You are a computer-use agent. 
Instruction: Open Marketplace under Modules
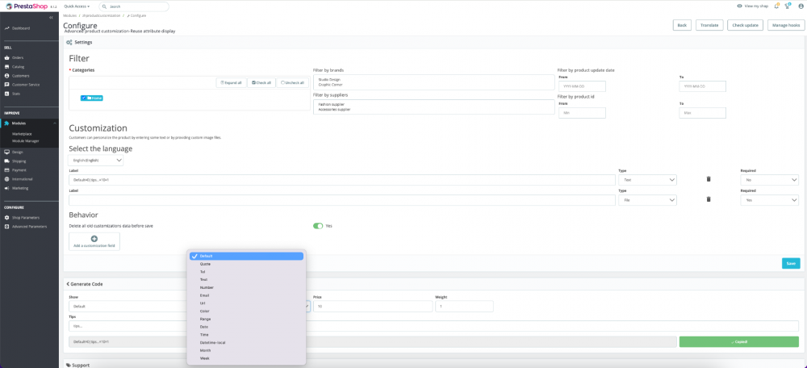click(22, 134)
